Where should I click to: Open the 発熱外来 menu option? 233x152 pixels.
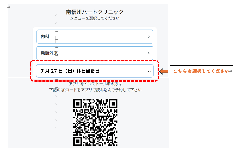[x=95, y=53]
